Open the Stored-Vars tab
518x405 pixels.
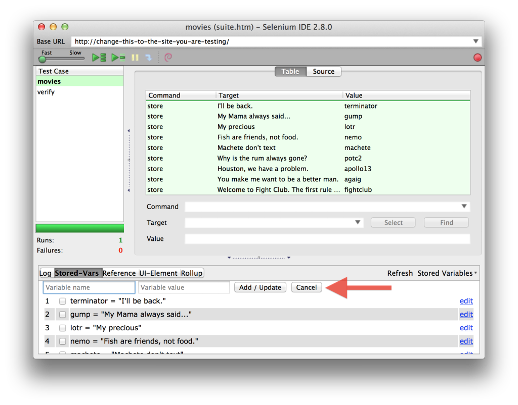pyautogui.click(x=77, y=273)
